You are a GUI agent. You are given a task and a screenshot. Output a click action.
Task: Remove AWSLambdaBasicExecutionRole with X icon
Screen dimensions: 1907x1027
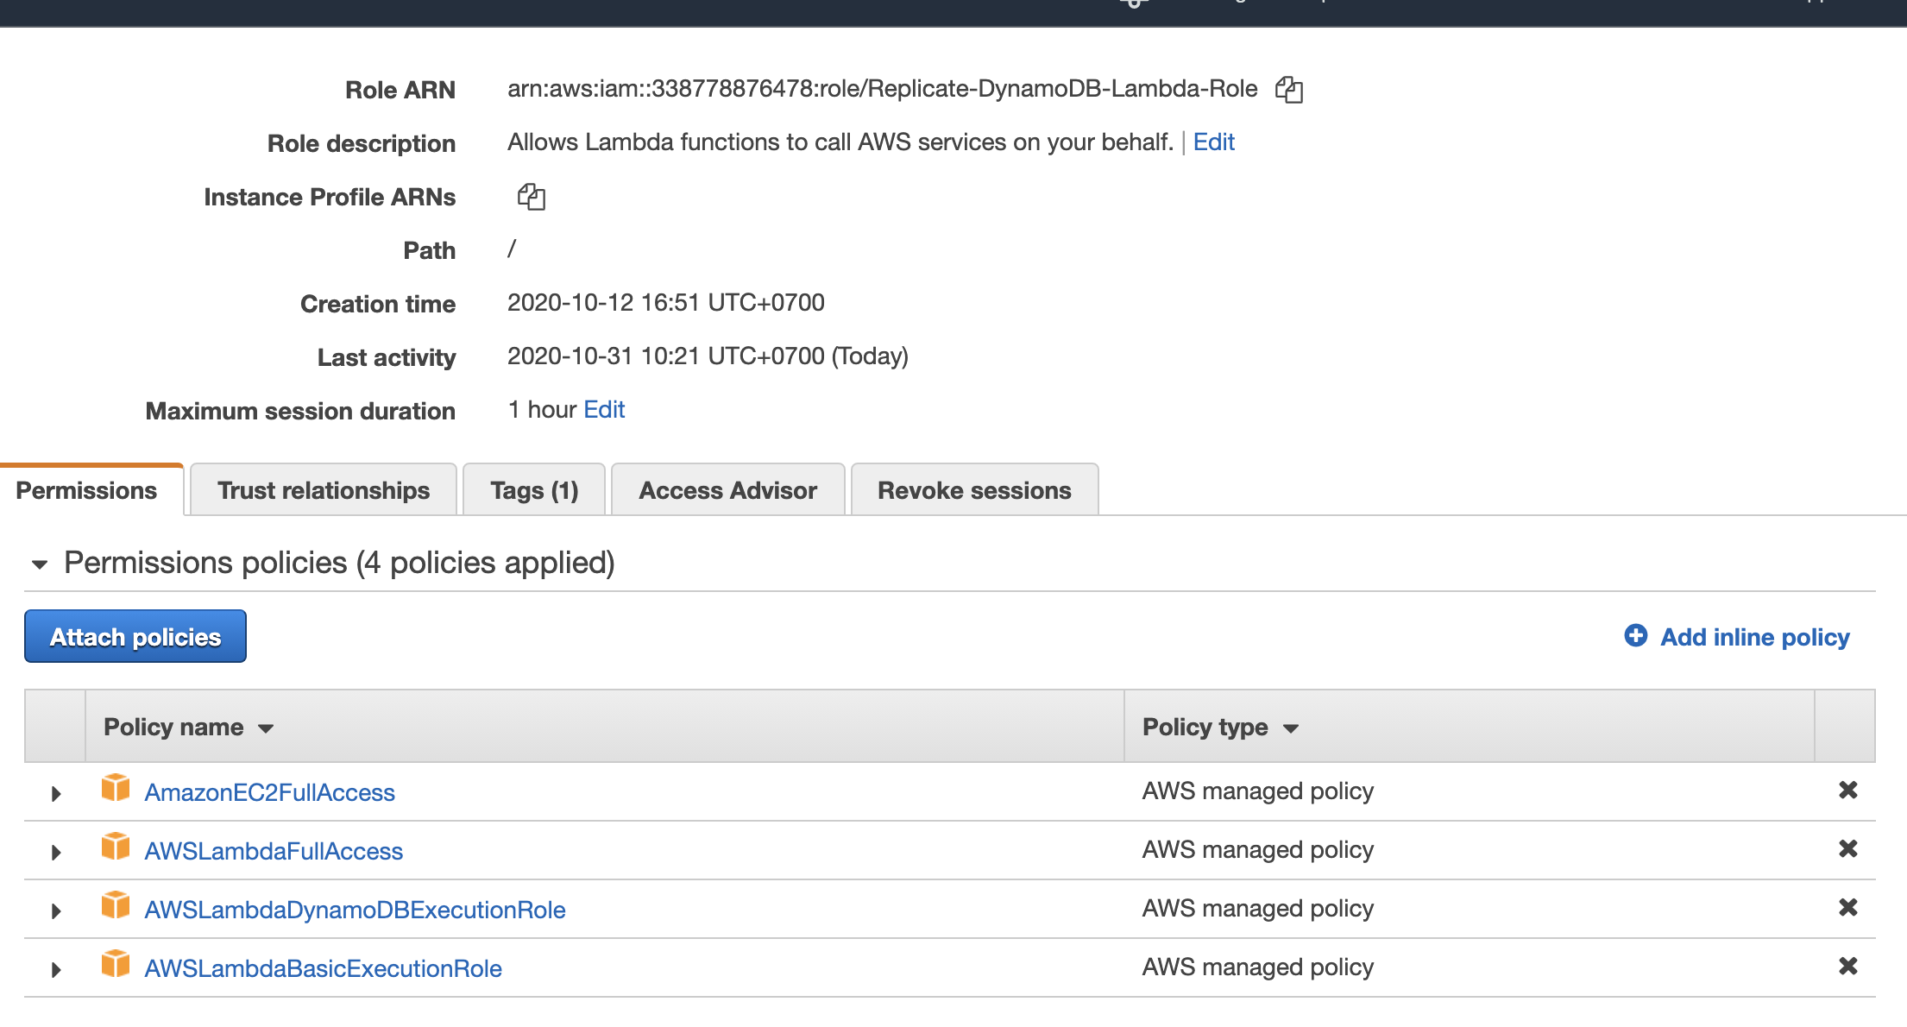click(1847, 967)
